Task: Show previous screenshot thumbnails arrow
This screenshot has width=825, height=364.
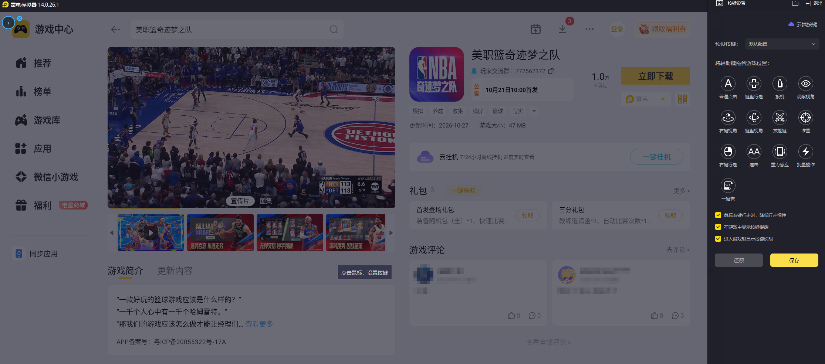Action: pos(112,233)
